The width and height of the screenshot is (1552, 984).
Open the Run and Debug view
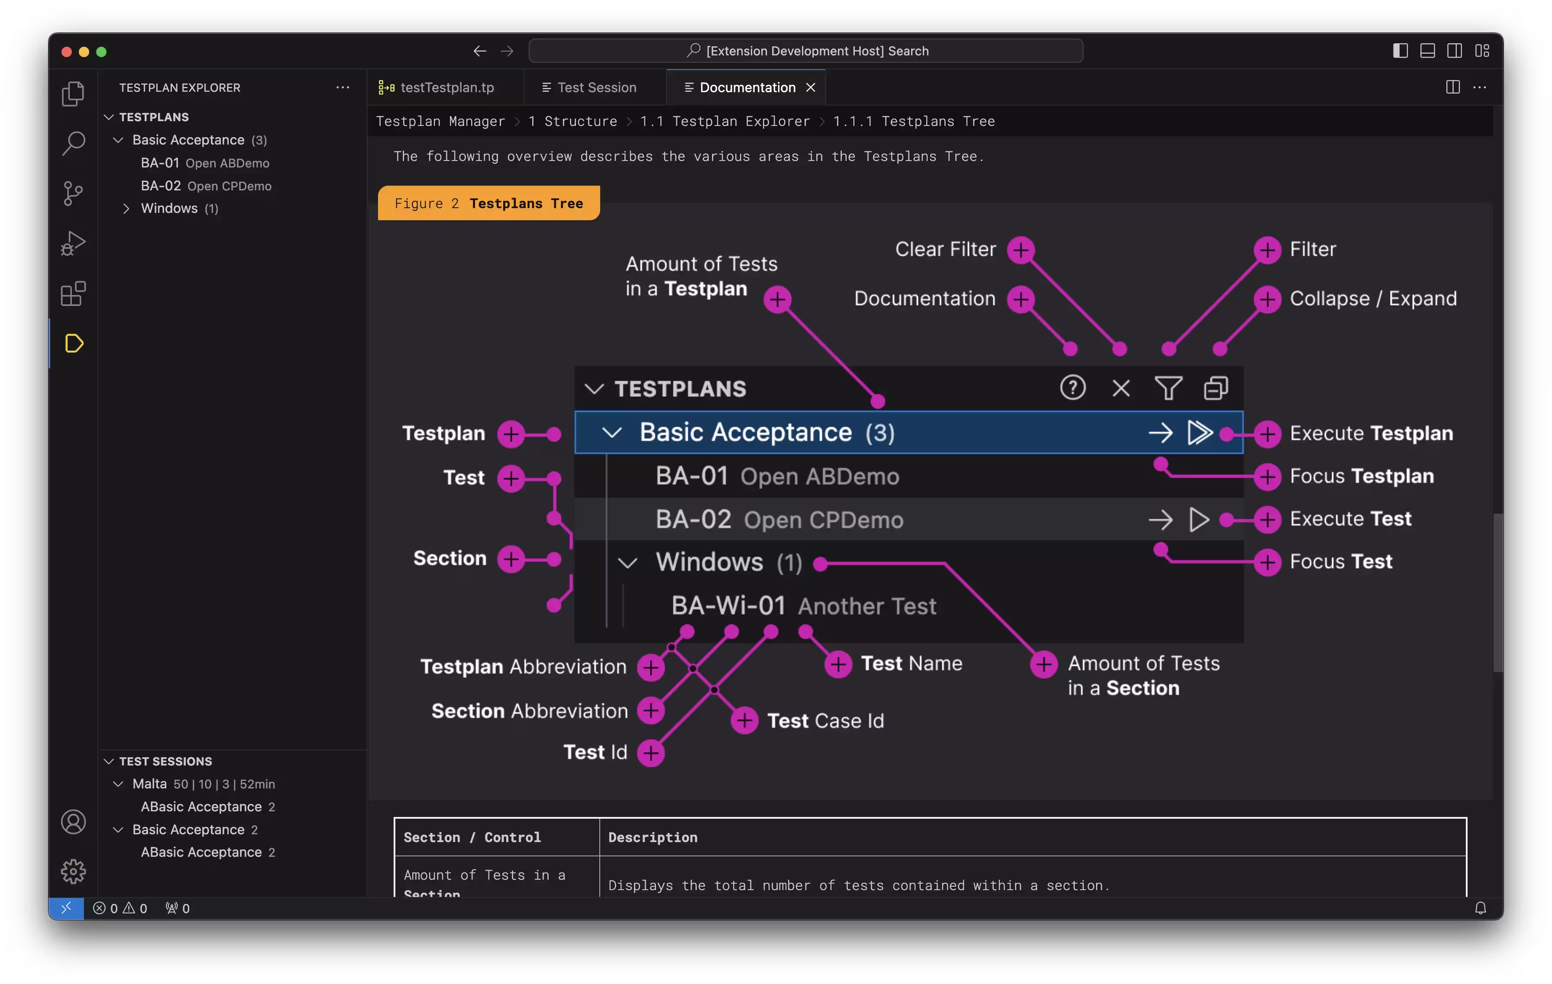pyautogui.click(x=73, y=244)
